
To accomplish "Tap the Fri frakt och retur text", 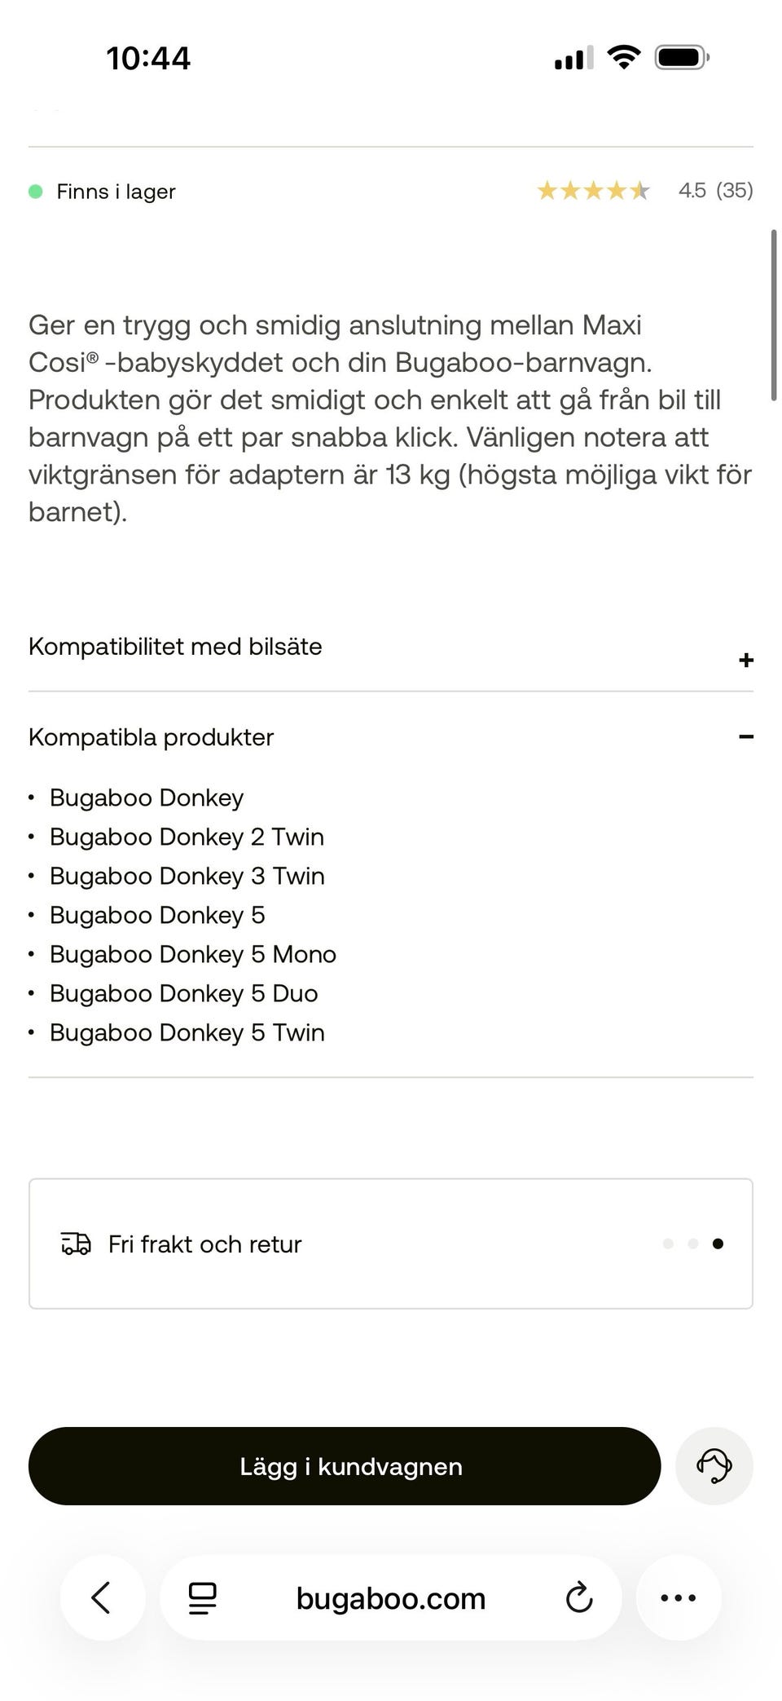I will tap(205, 1244).
